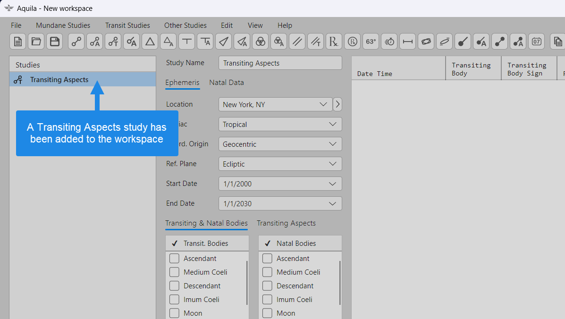Switch to the Transiting Aspects settings tab
Screen dimensions: 565x319
coord(286,223)
